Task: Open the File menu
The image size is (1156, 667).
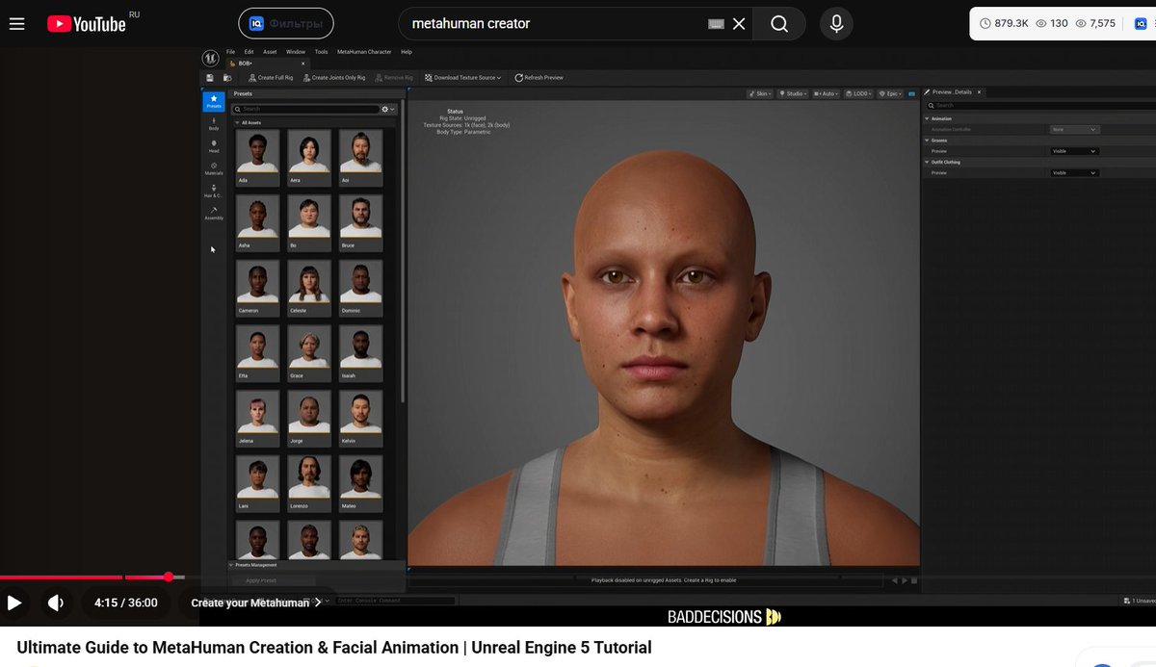Action: (230, 52)
